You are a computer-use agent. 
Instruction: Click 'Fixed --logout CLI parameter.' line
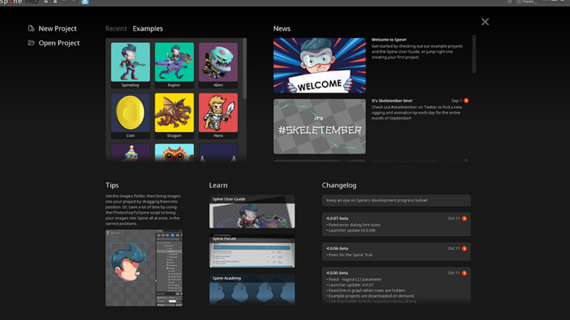click(x=354, y=279)
